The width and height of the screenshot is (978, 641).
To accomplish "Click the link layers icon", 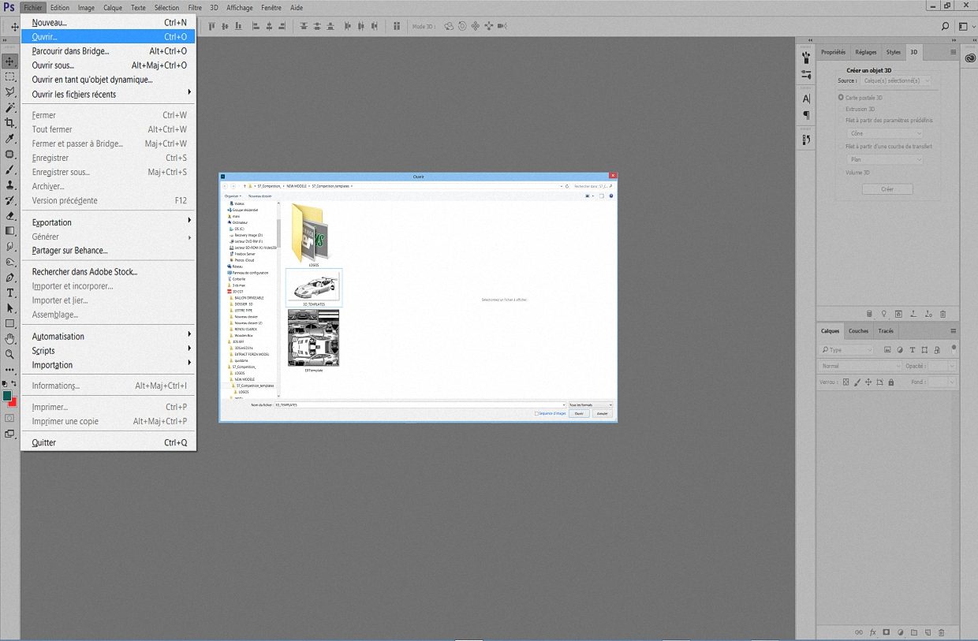I will click(x=859, y=632).
